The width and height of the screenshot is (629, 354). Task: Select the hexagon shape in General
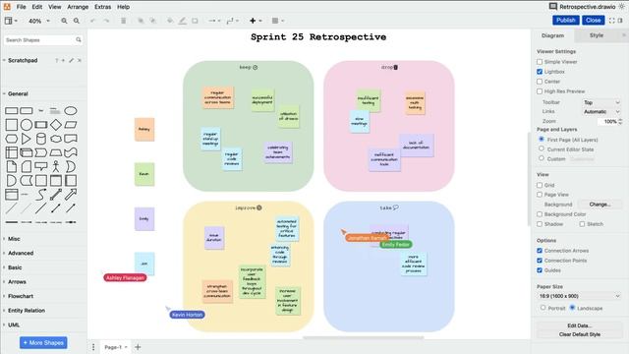(11, 139)
